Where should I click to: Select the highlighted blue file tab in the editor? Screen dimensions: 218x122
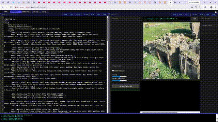16,12
